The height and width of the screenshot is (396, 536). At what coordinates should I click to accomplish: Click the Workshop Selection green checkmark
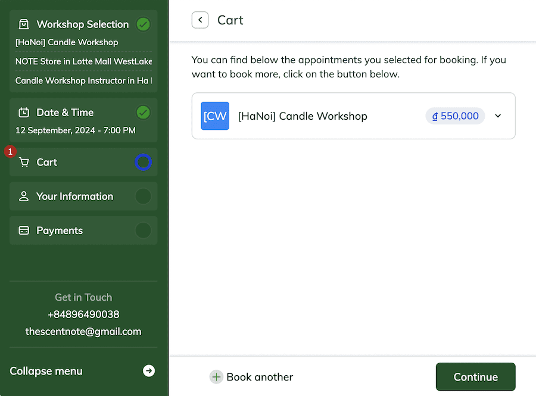pyautogui.click(x=143, y=24)
